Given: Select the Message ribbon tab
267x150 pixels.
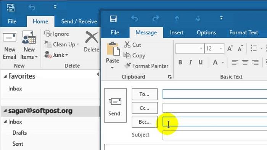Looking at the screenshot, I should tap(146, 32).
